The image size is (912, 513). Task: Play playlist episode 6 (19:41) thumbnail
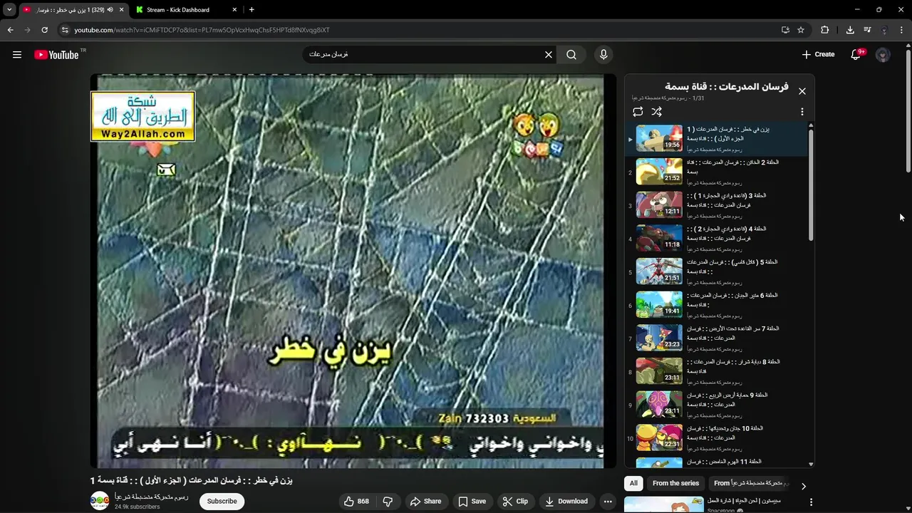pyautogui.click(x=659, y=305)
